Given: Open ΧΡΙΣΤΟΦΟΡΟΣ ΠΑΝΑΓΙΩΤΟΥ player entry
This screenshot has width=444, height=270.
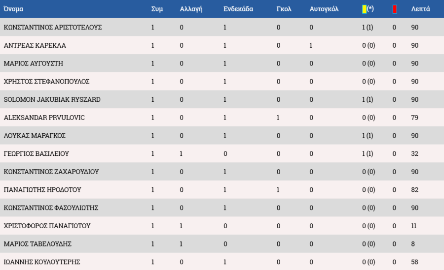Looking at the screenshot, I should pos(47,226).
